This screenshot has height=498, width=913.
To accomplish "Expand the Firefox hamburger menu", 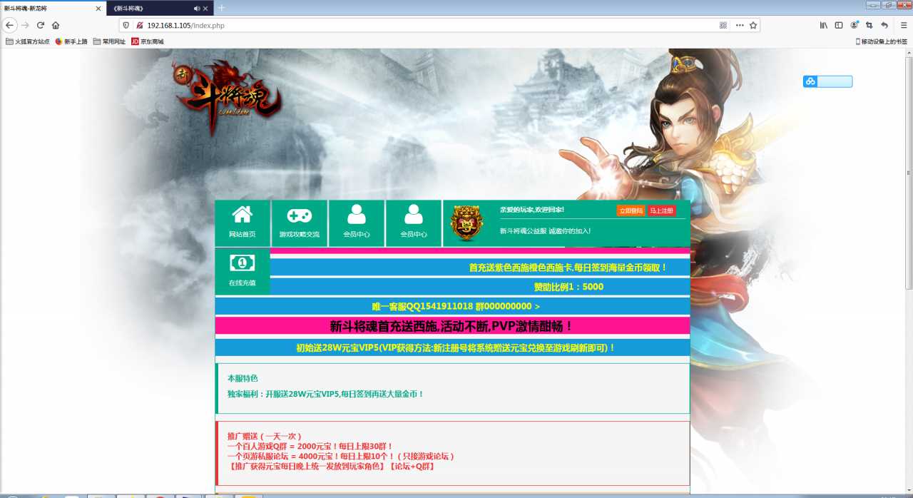I will 904,25.
